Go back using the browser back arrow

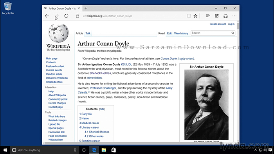[x=47, y=16]
